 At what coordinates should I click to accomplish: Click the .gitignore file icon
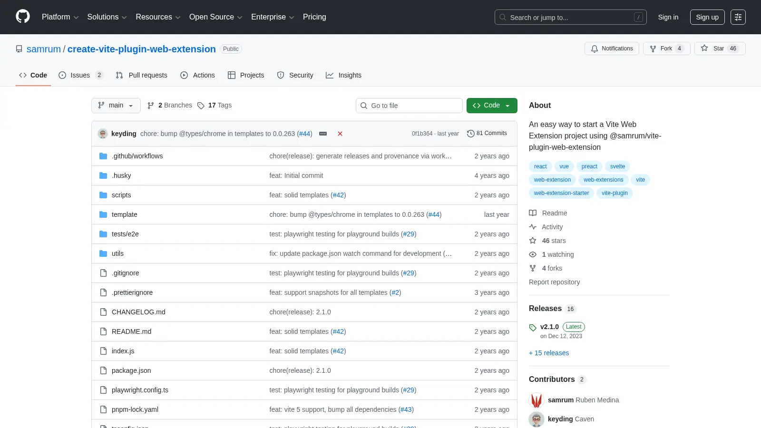coord(103,273)
